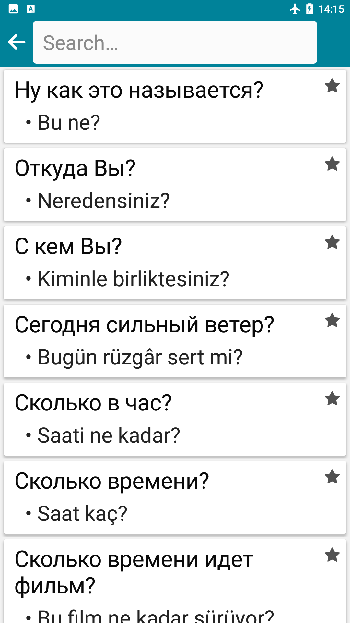Star the 'Откуда Вы?' phrase
Image resolution: width=350 pixels, height=623 pixels.
[332, 164]
